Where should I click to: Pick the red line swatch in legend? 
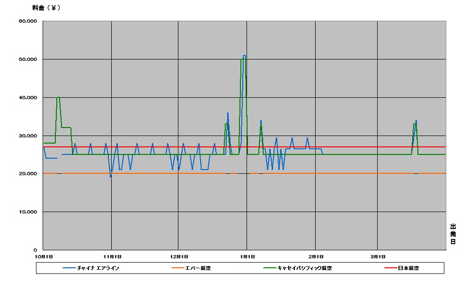(389, 268)
